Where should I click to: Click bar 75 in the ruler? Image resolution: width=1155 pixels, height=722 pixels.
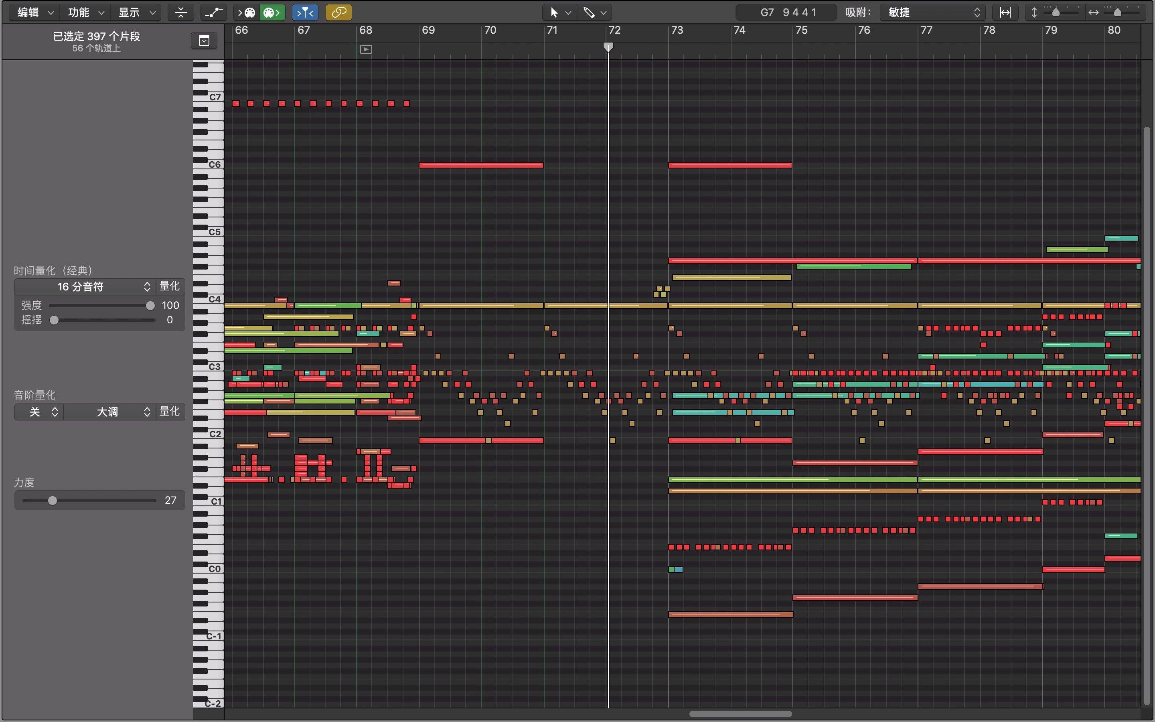click(x=801, y=30)
